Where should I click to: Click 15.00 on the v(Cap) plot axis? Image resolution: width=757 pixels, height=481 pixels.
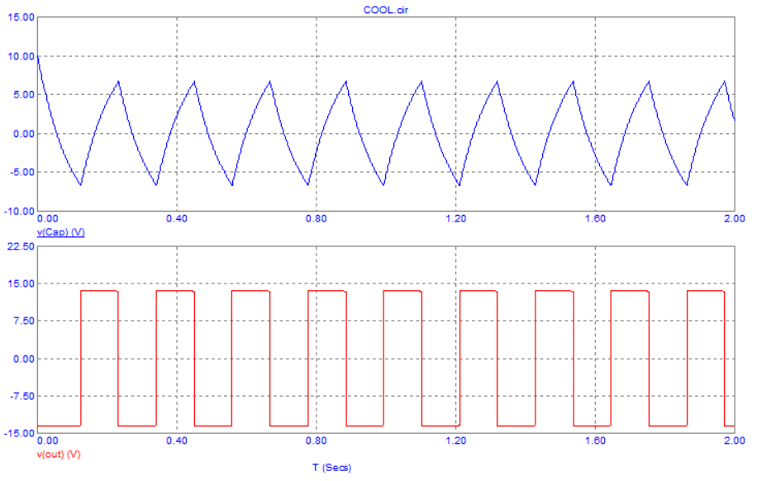(x=21, y=17)
